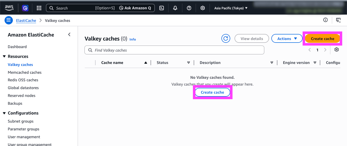Open the notifications bell
The width and height of the screenshot is (347, 146).
point(175,8)
